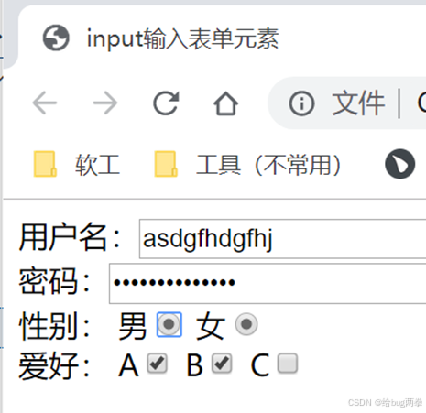426x413 pixels.
Task: Reload the page with refresh icon
Action: pos(166,103)
